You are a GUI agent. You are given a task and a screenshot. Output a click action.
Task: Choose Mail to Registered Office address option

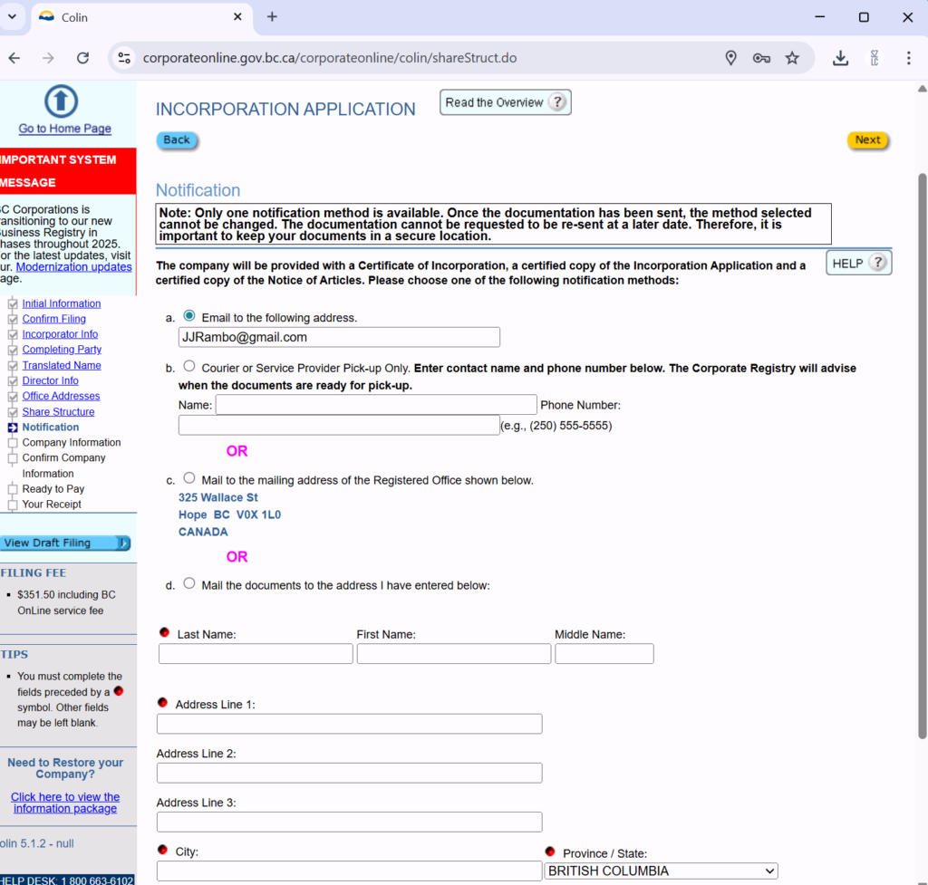[x=189, y=478]
